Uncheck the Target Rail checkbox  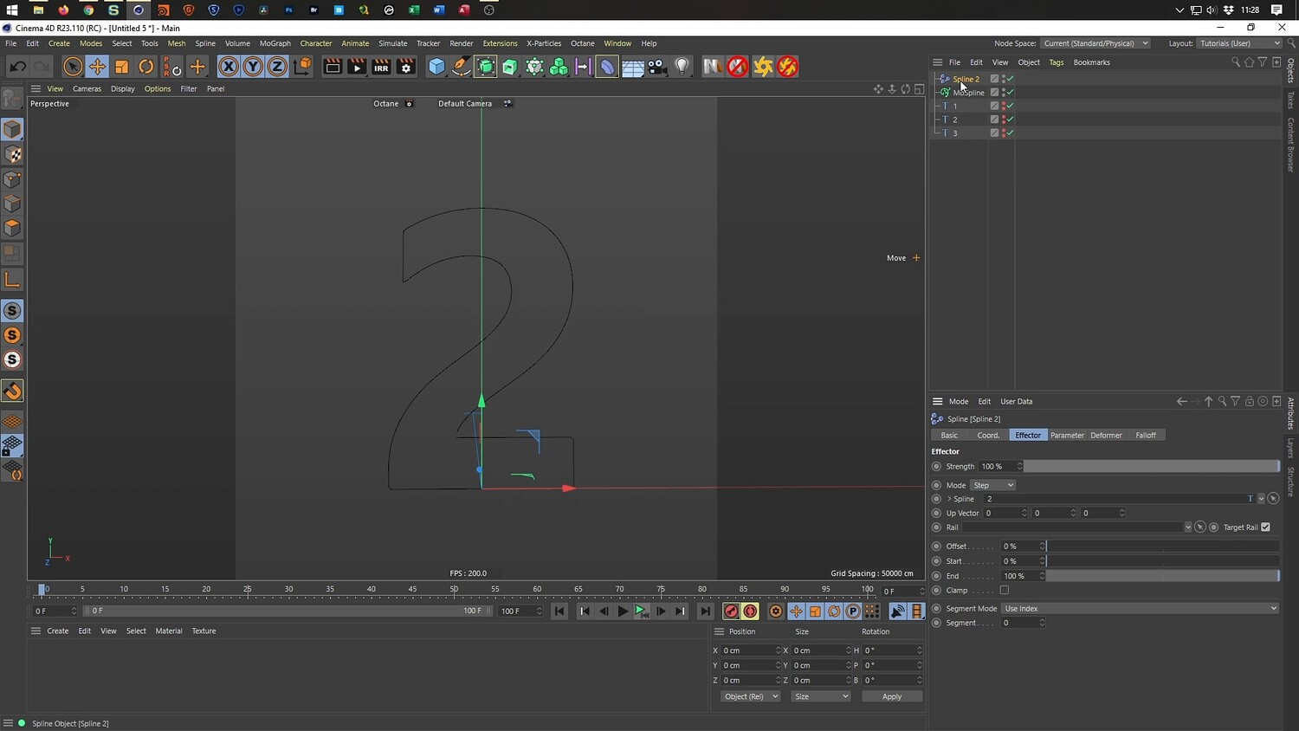pos(1265,527)
